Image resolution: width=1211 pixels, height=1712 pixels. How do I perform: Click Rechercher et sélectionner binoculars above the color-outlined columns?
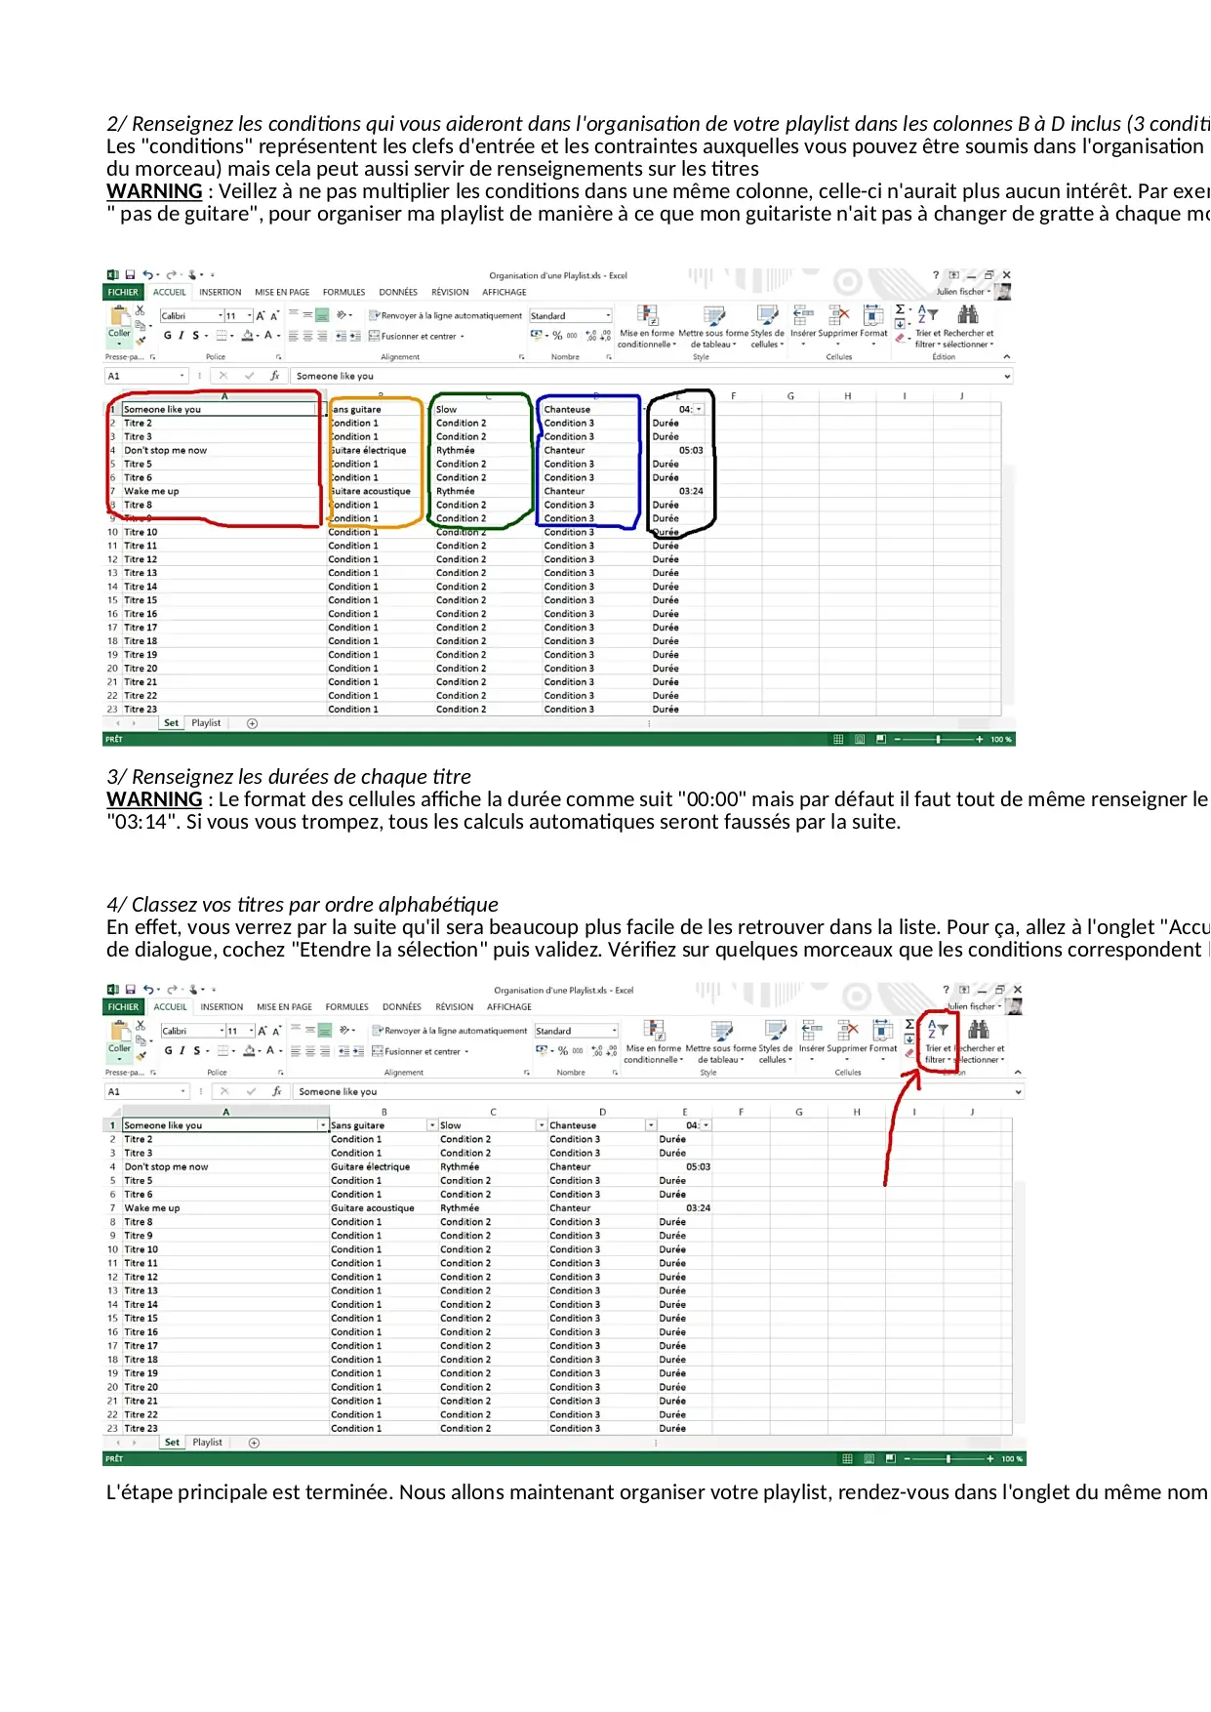(x=967, y=315)
